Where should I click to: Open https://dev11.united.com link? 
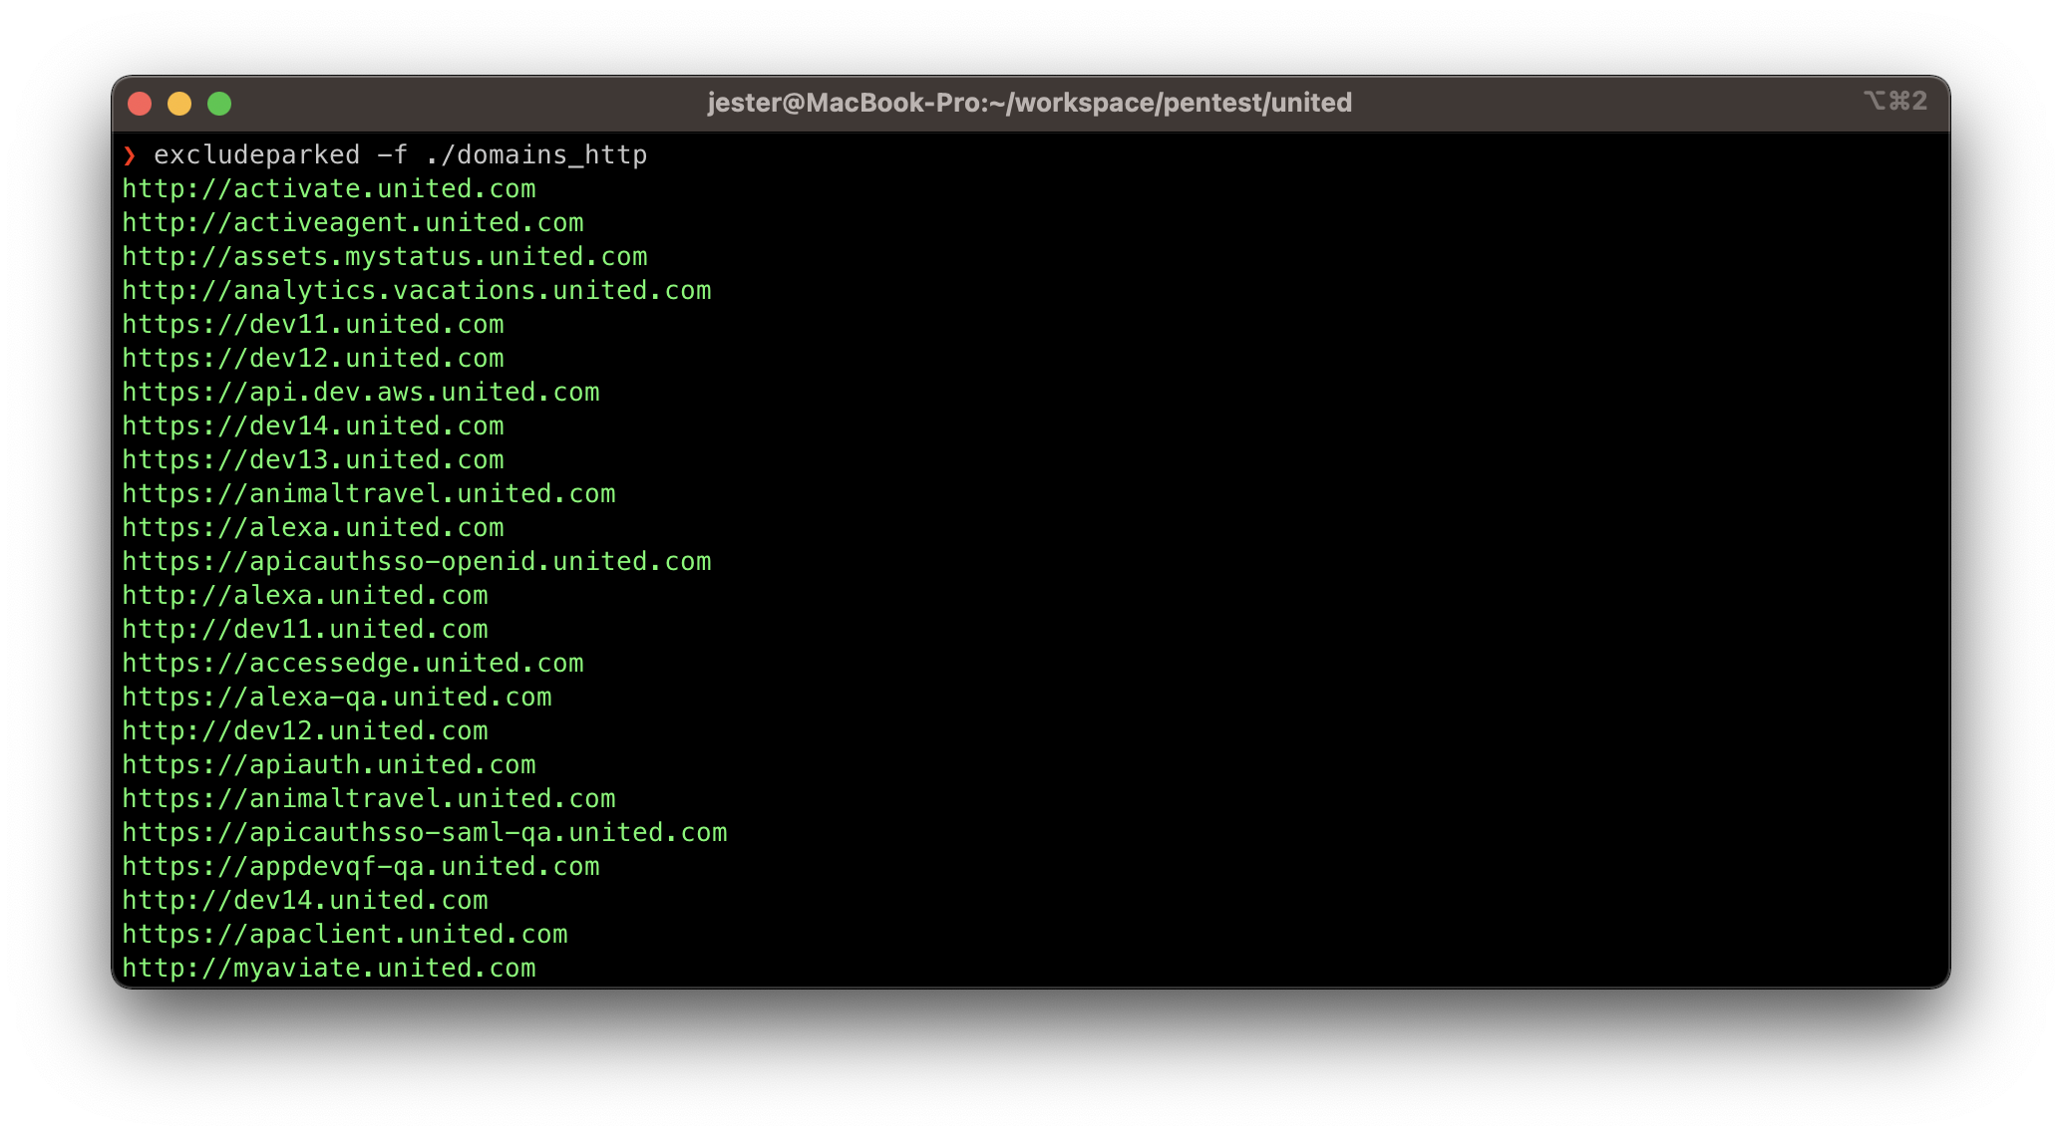(x=313, y=325)
